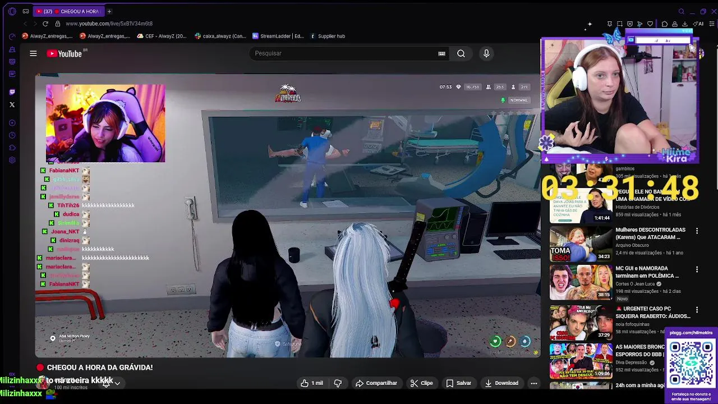Dislike the video
The width and height of the screenshot is (718, 404).
pyautogui.click(x=338, y=383)
